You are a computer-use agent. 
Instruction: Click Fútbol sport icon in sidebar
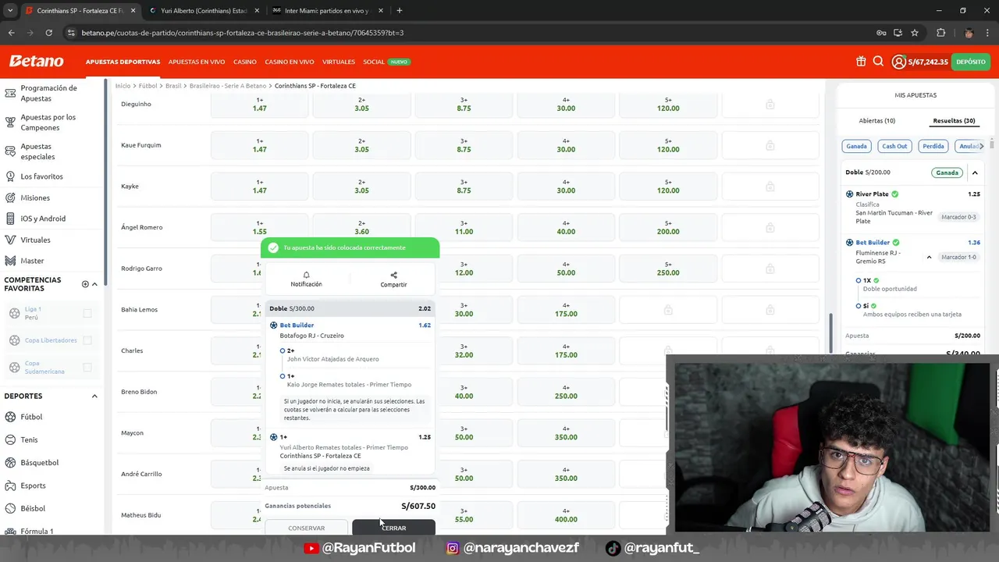coord(10,417)
